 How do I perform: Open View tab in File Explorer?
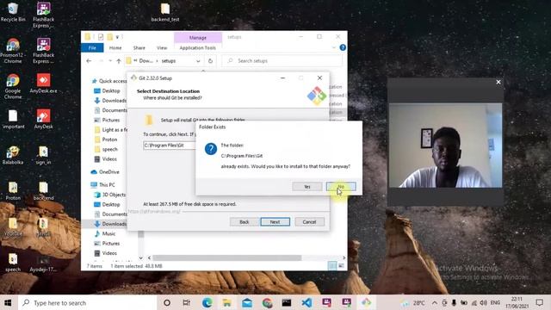click(x=162, y=48)
